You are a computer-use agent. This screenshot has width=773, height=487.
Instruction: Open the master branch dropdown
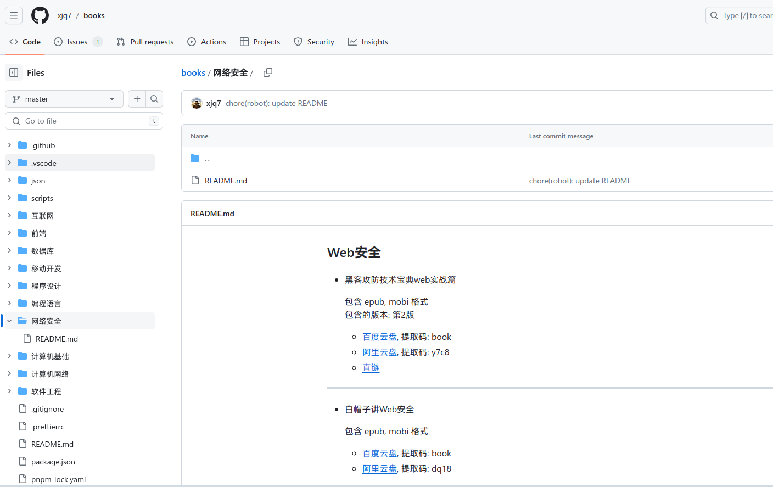pyautogui.click(x=64, y=99)
